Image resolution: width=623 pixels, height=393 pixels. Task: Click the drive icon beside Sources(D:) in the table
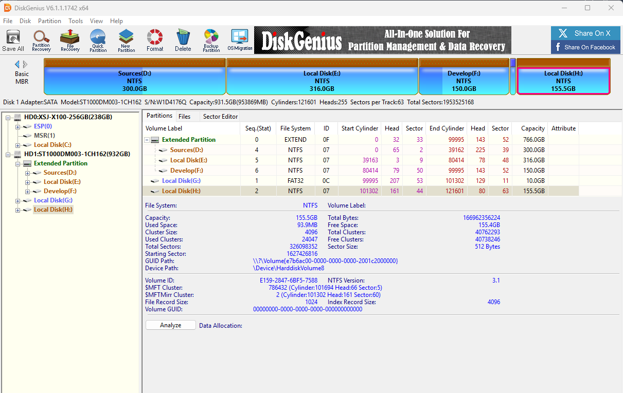[164, 150]
